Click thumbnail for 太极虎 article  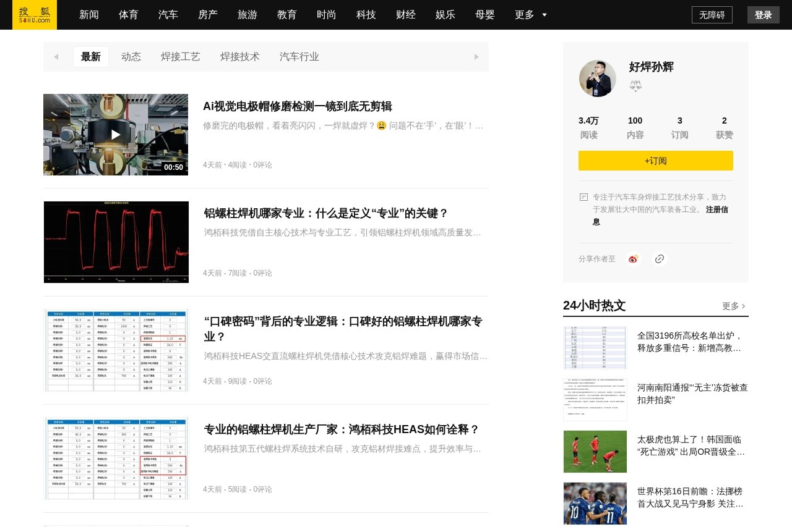pos(595,452)
